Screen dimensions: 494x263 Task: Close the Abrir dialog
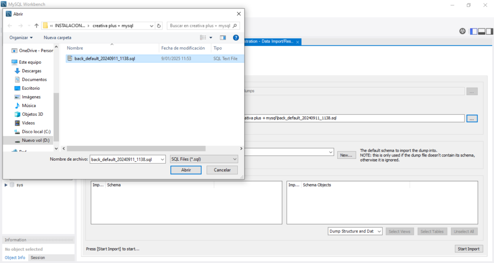239,14
